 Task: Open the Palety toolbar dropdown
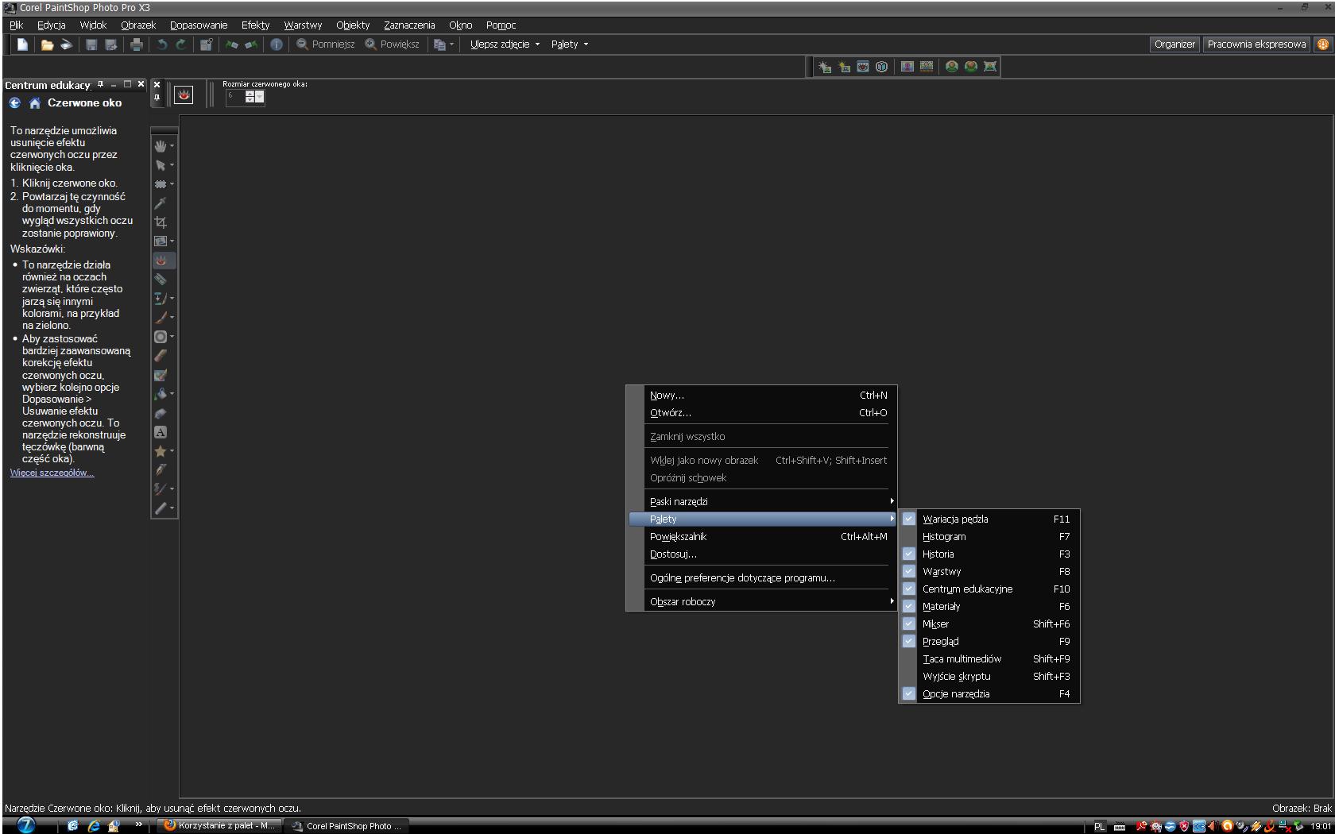pyautogui.click(x=570, y=44)
